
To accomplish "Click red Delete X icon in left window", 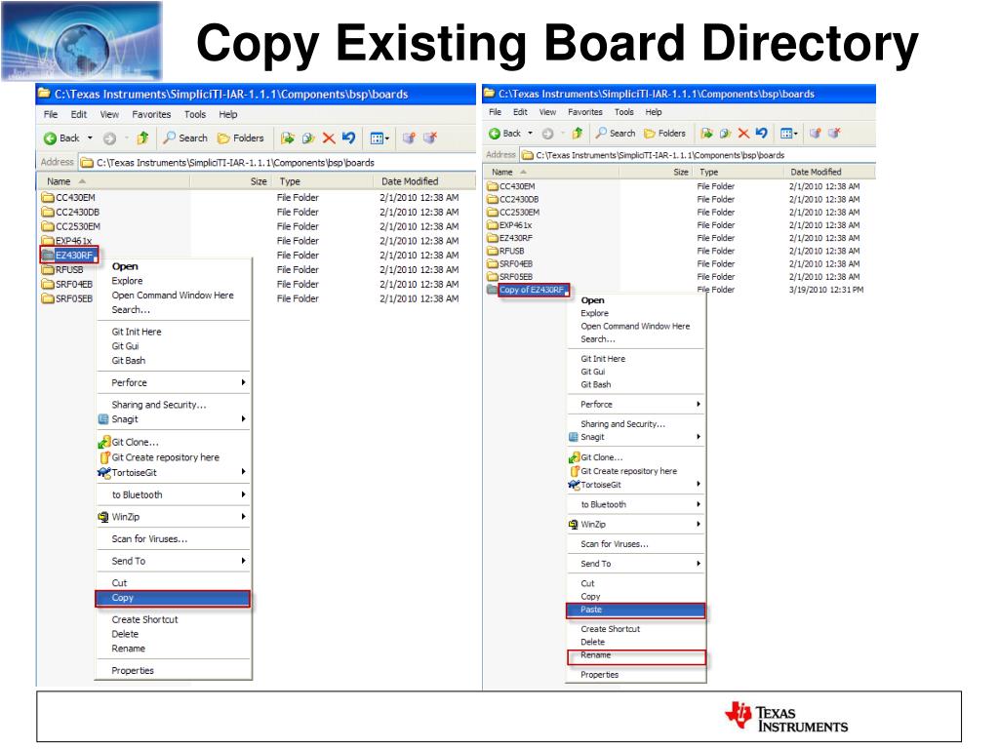I will [329, 138].
